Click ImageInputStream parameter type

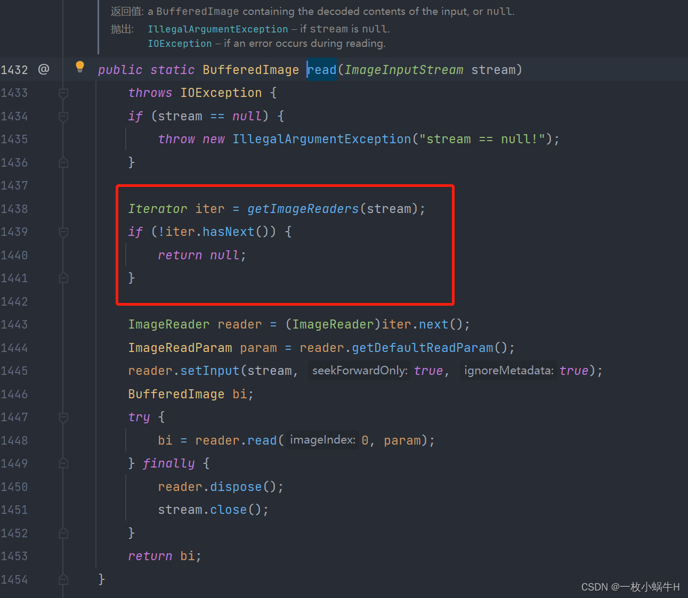pos(403,70)
